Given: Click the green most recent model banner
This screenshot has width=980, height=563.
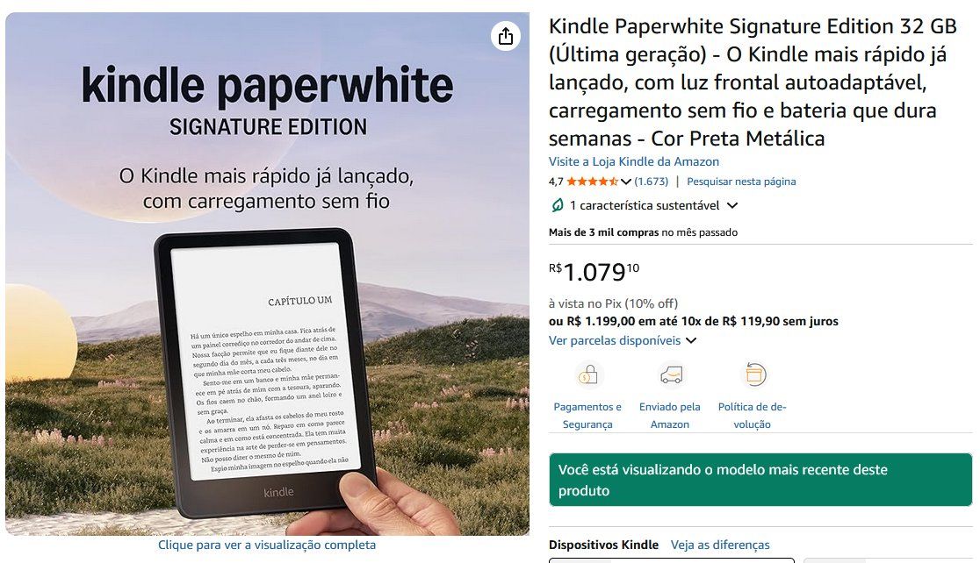Looking at the screenshot, I should [760, 480].
